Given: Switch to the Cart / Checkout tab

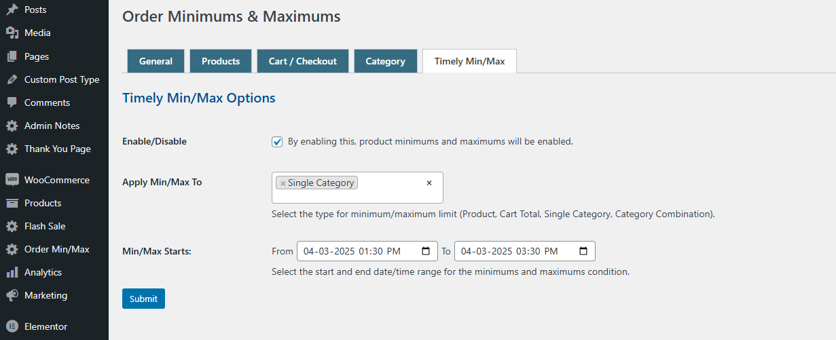Looking at the screenshot, I should pos(303,61).
